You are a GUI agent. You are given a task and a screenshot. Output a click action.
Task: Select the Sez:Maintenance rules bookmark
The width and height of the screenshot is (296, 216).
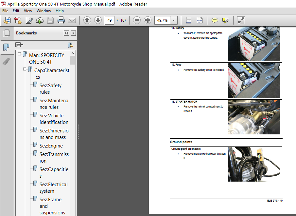pyautogui.click(x=54, y=104)
